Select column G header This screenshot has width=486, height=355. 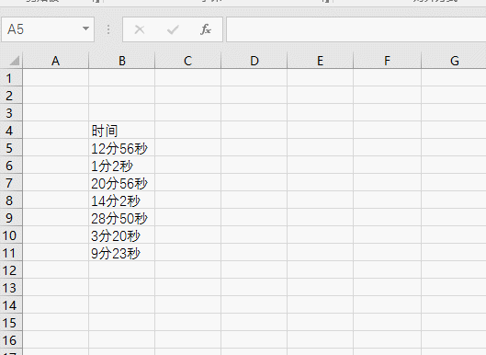point(454,61)
